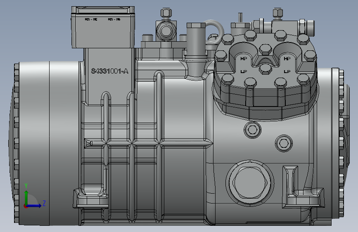Select the large hex sight-glass plug
Viewport: 358px width, 232px height.
pos(250,183)
